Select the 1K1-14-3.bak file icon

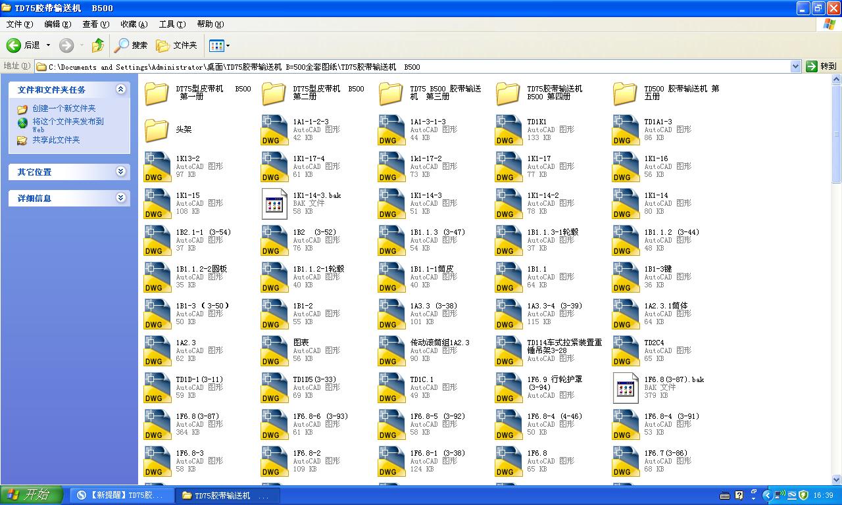[274, 204]
